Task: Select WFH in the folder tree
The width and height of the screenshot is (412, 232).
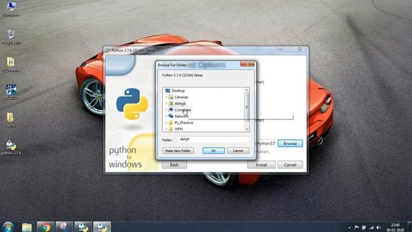Action: 178,129
